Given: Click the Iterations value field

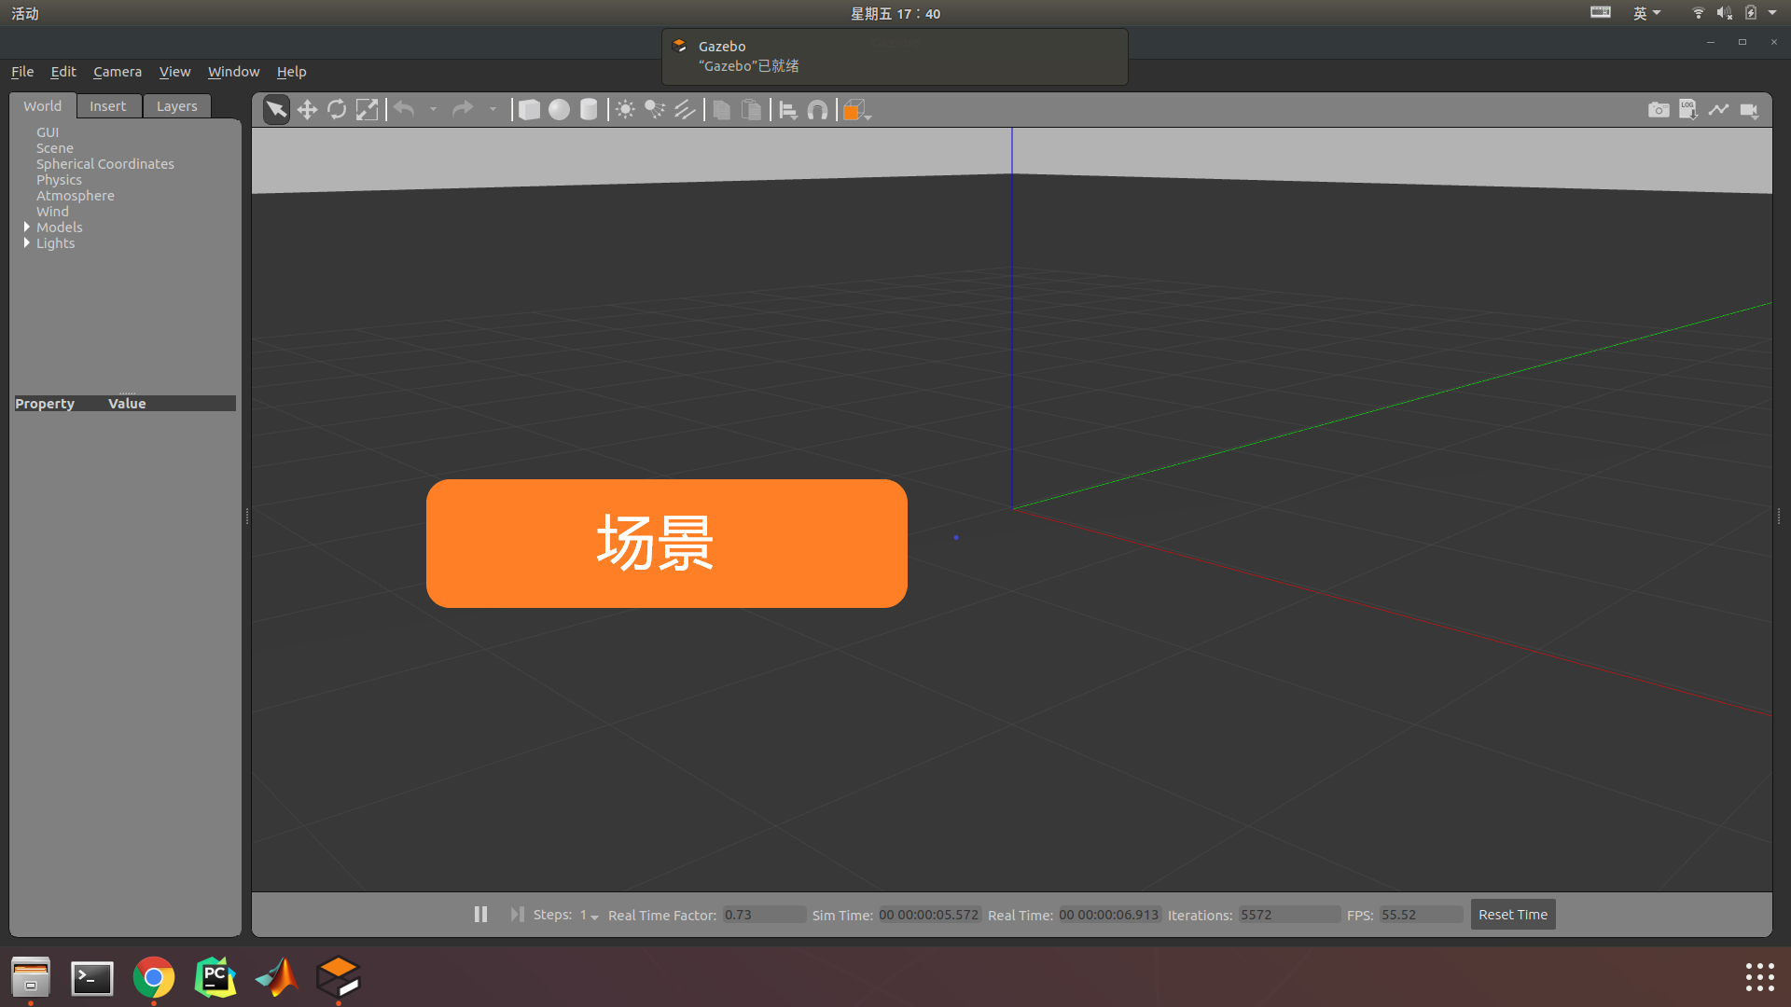Looking at the screenshot, I should (1289, 915).
